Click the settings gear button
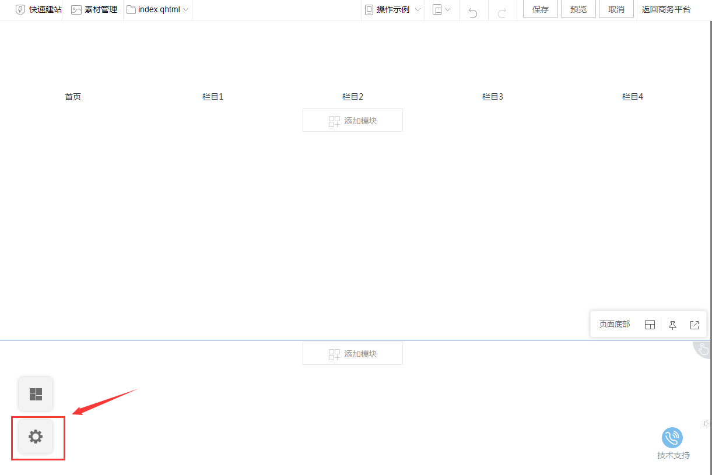712x475 pixels. [x=36, y=436]
